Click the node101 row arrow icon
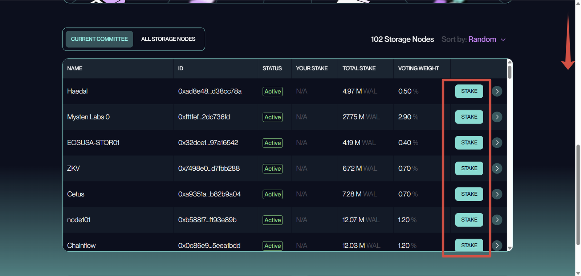The image size is (581, 276). tap(497, 220)
